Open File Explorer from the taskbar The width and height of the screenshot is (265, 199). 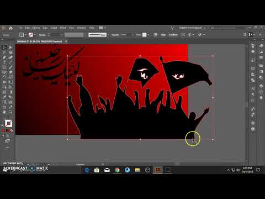coord(137,170)
